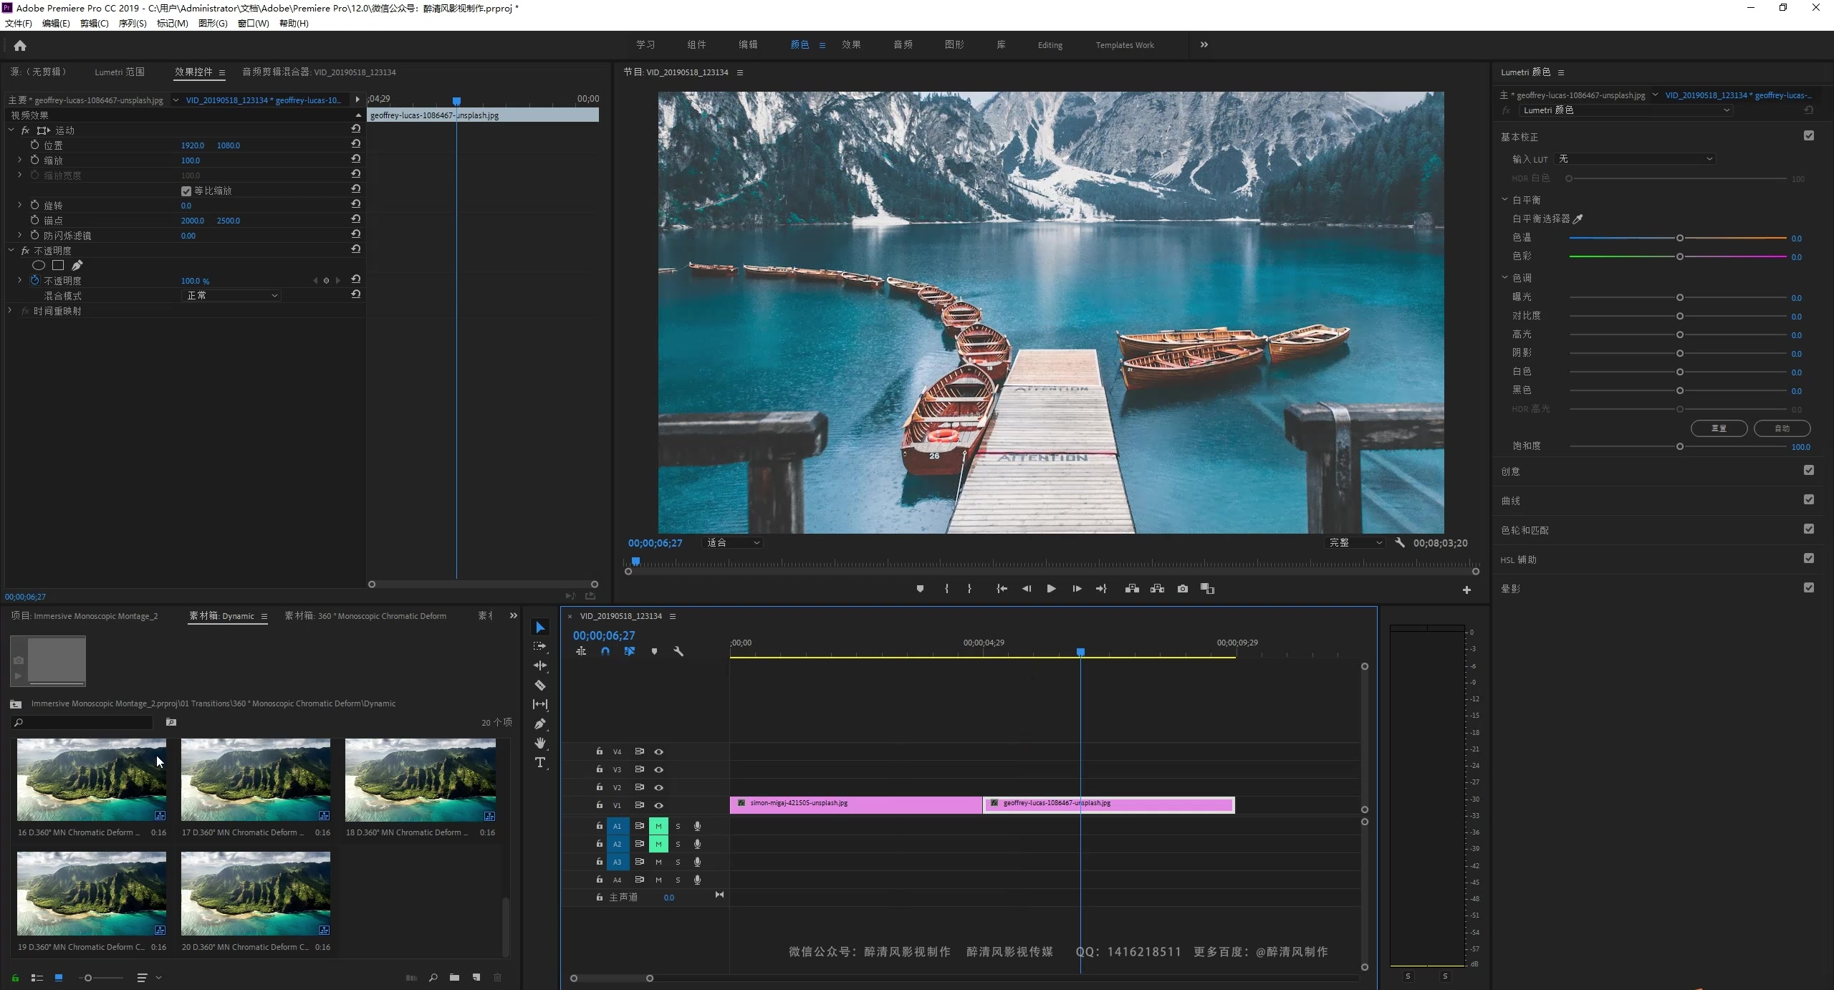The height and width of the screenshot is (990, 1834).
Task: Export a frame from the program monitor
Action: [x=1182, y=588]
